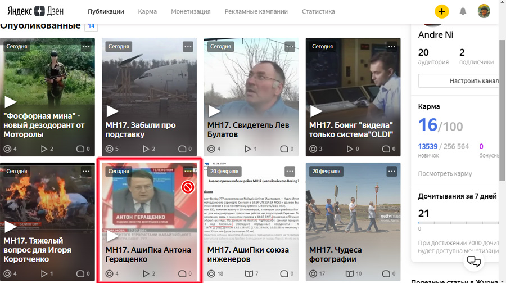Open the notifications bell
Viewport: 506px width, 283px height.
point(463,11)
